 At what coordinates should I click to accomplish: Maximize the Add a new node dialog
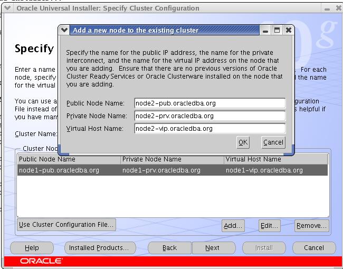[277, 30]
